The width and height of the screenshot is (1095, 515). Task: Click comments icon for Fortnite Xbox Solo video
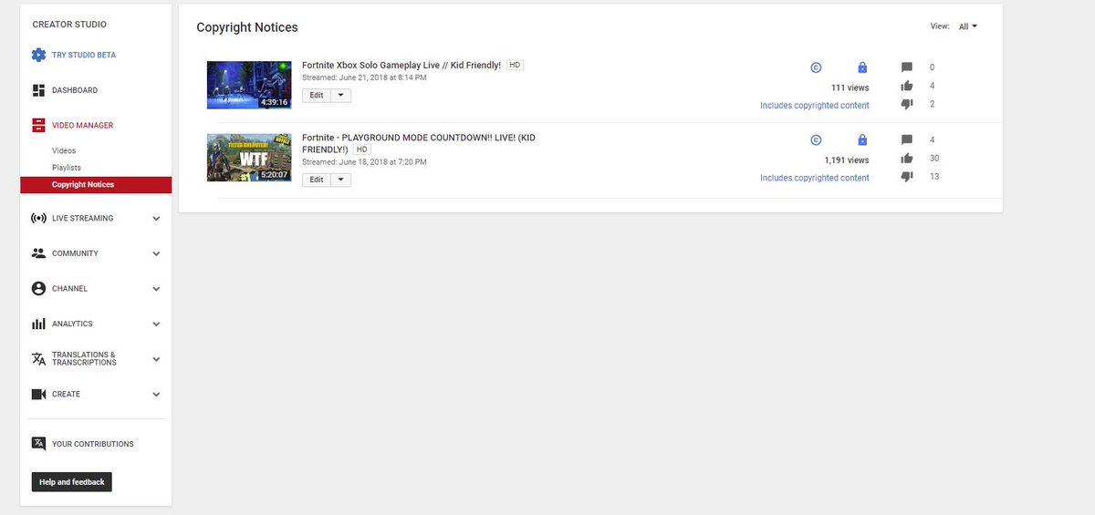pyautogui.click(x=907, y=67)
